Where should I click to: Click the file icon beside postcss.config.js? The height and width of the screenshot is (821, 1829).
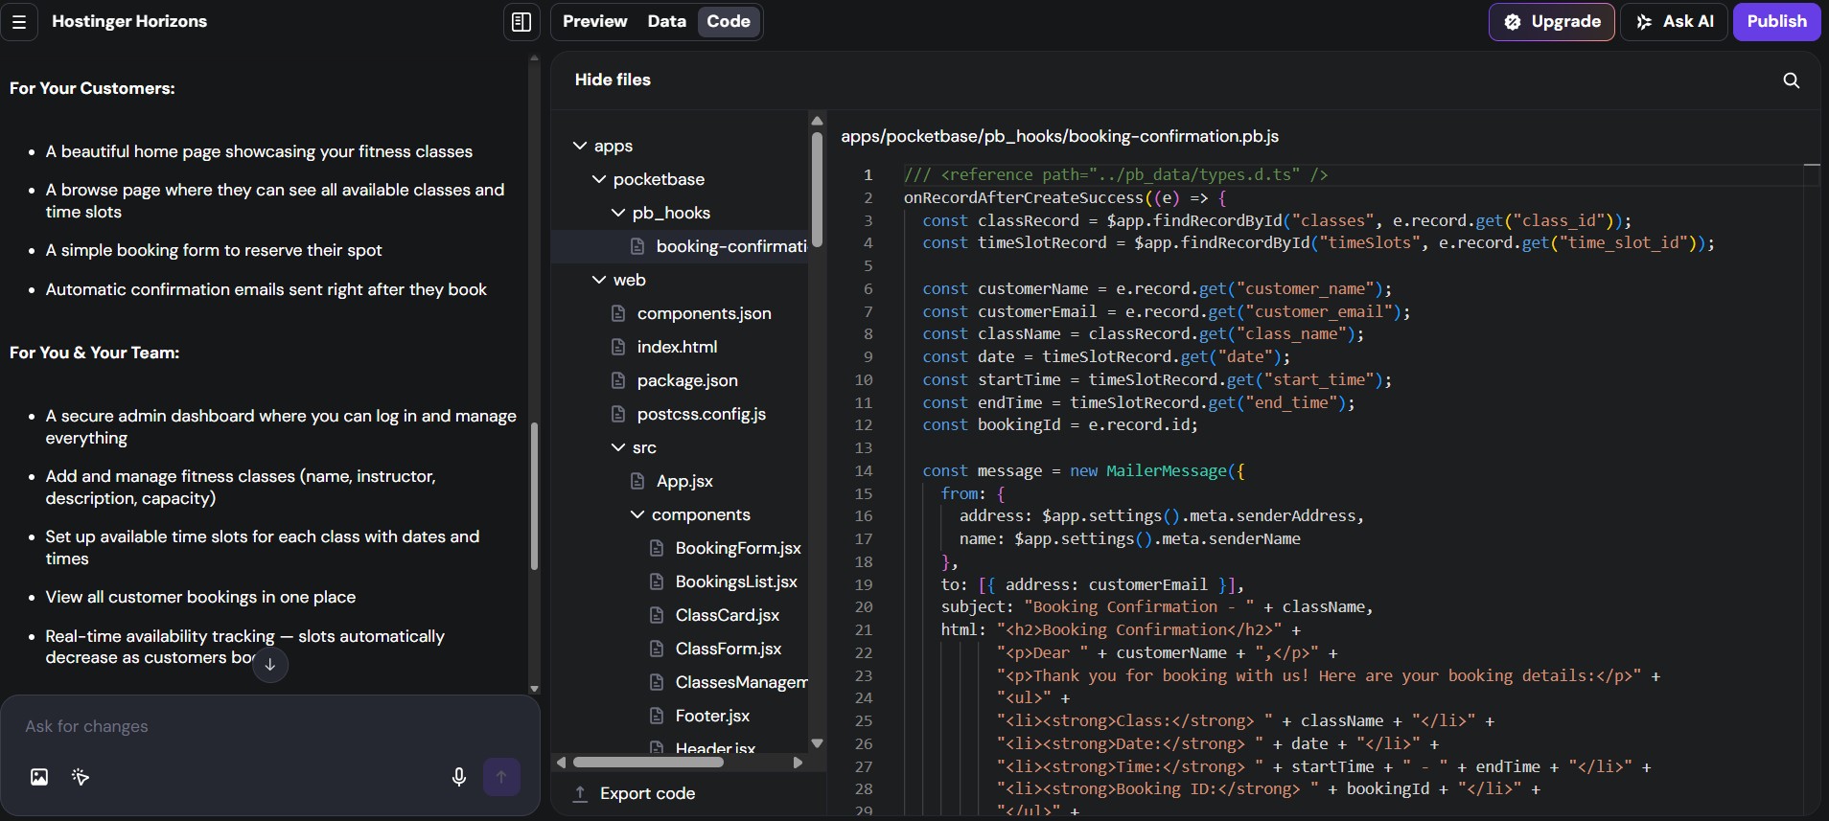coord(618,414)
